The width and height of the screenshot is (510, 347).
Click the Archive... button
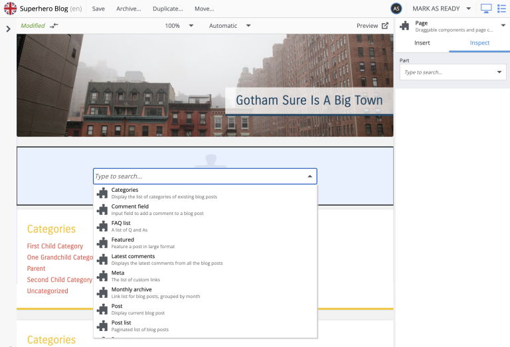(128, 9)
